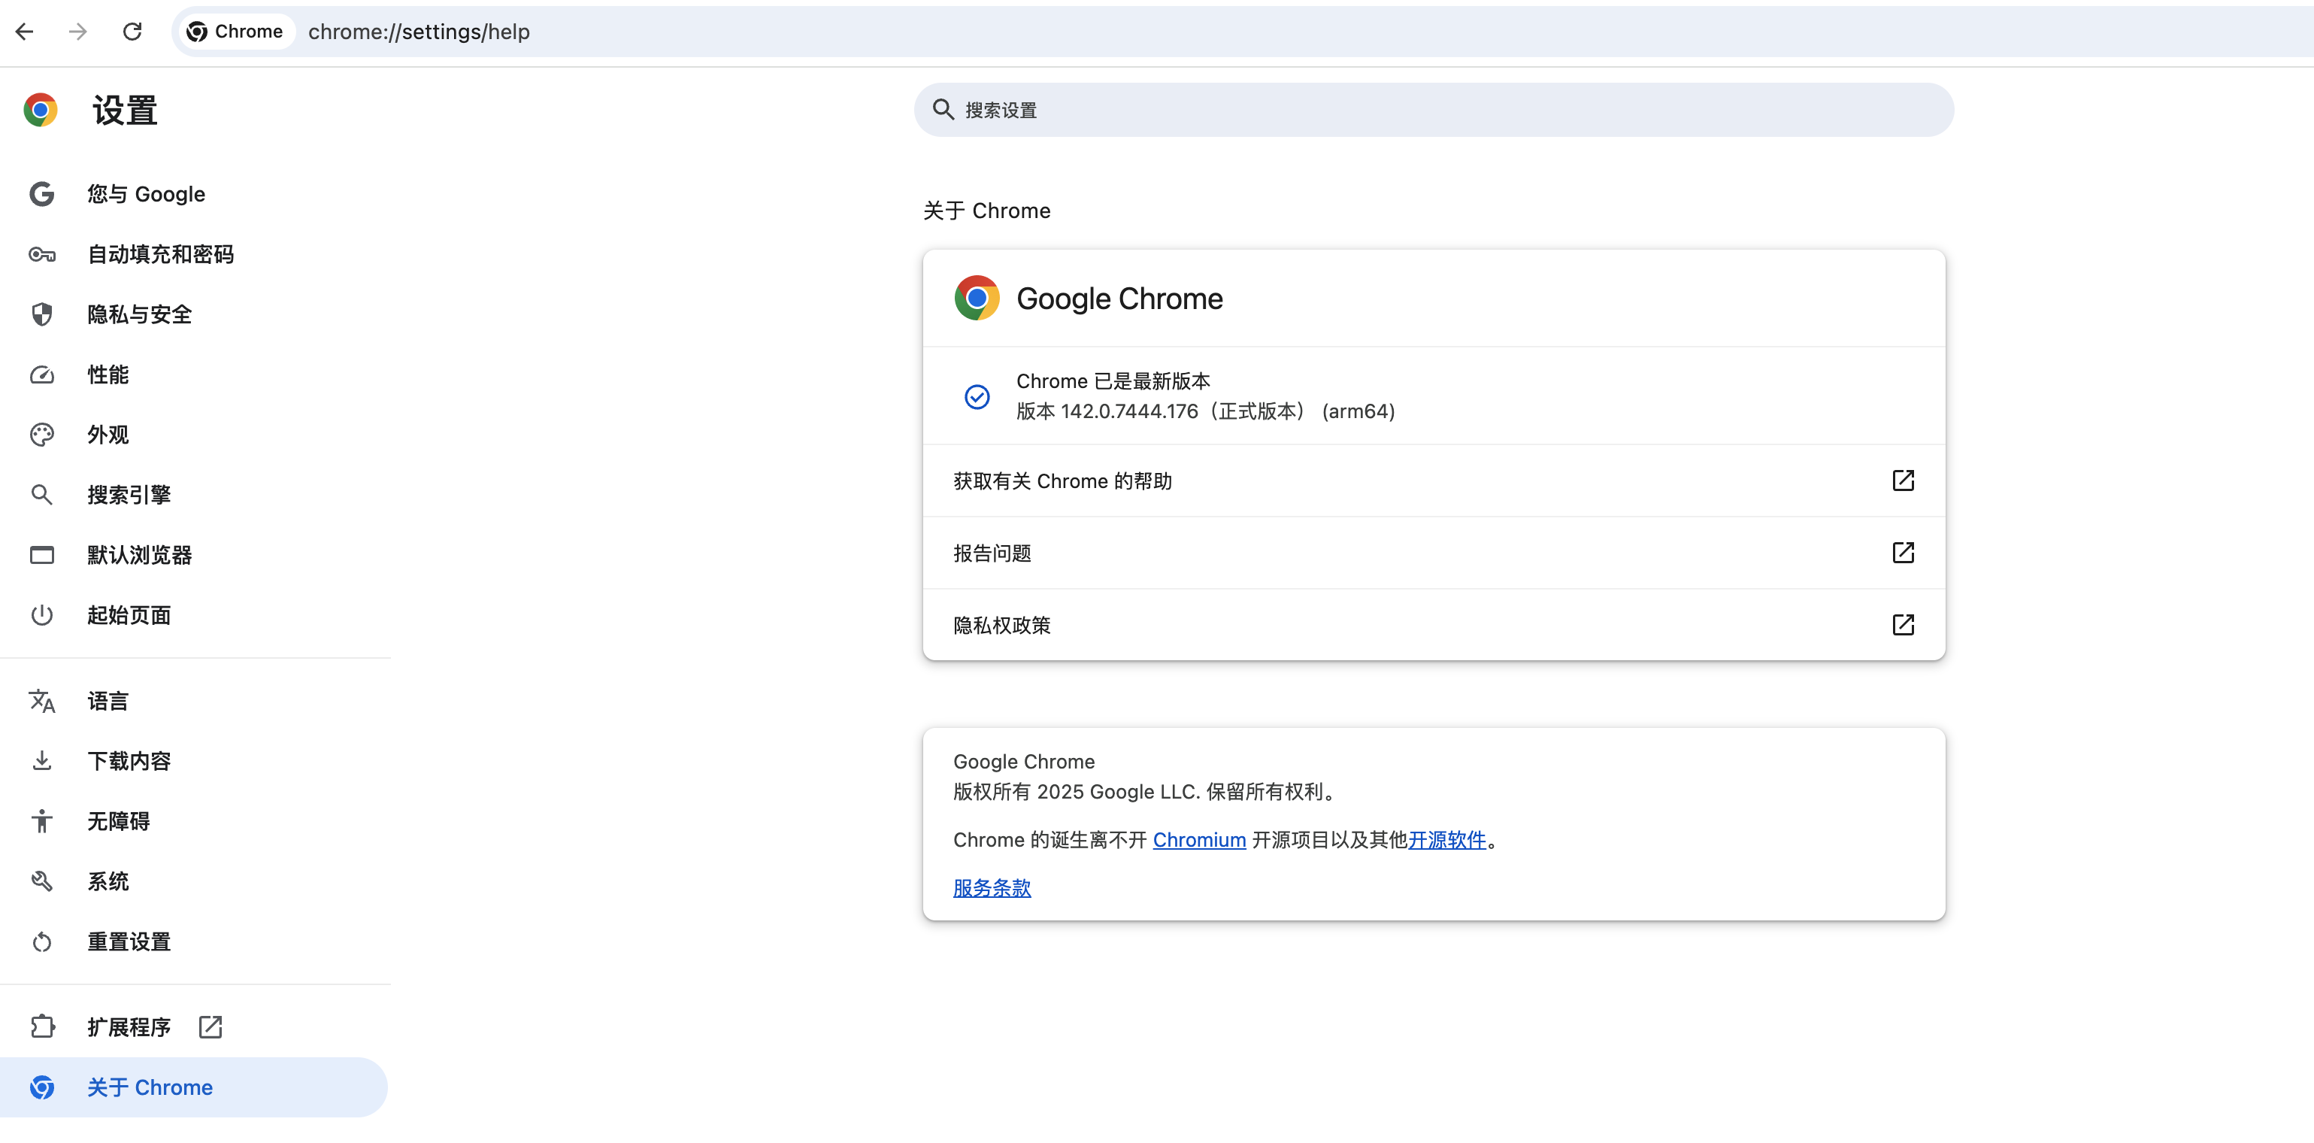Click the 无障碍 accessibility icon

click(x=42, y=820)
